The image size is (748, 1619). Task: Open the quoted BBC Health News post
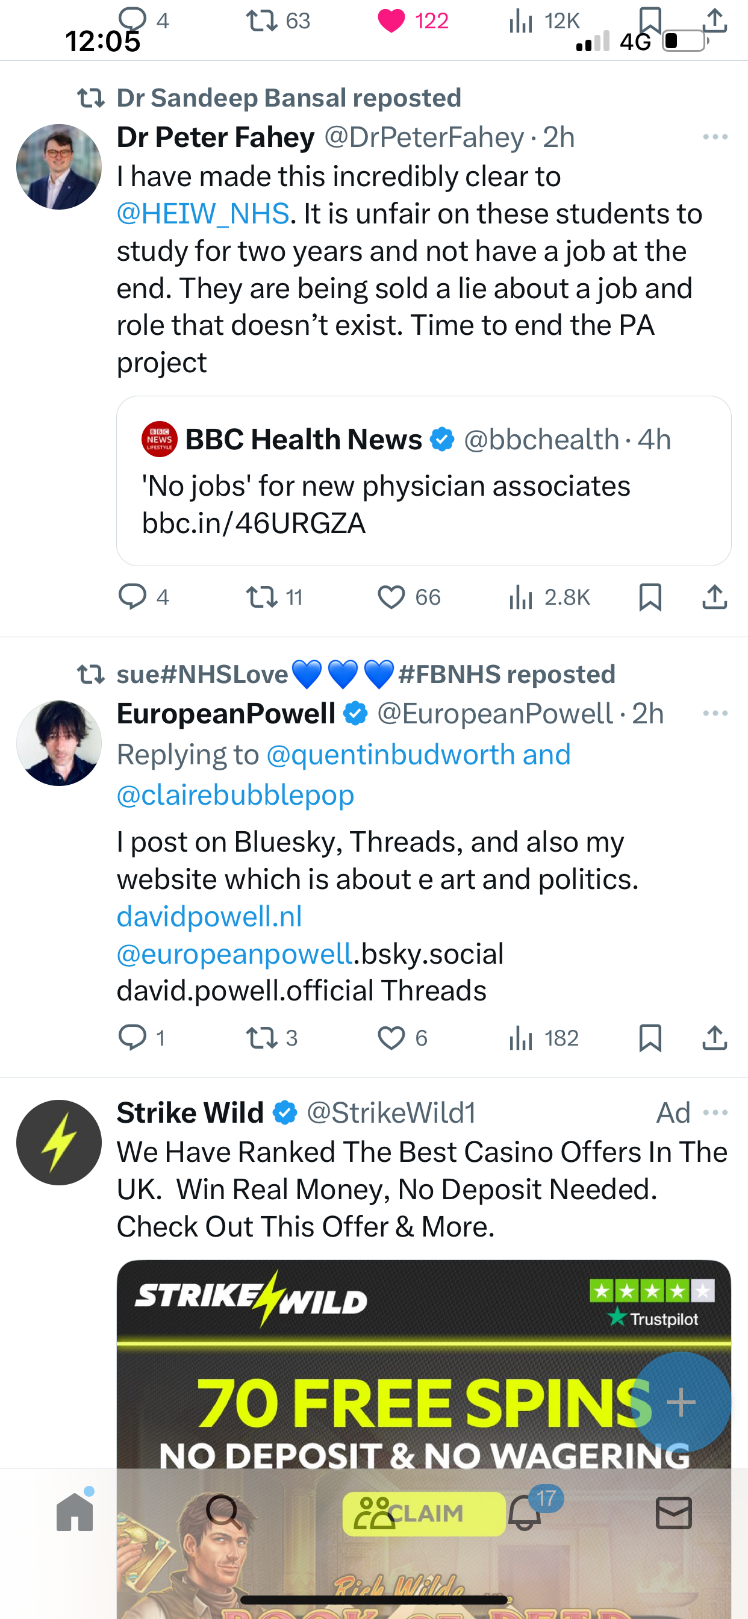tap(423, 481)
